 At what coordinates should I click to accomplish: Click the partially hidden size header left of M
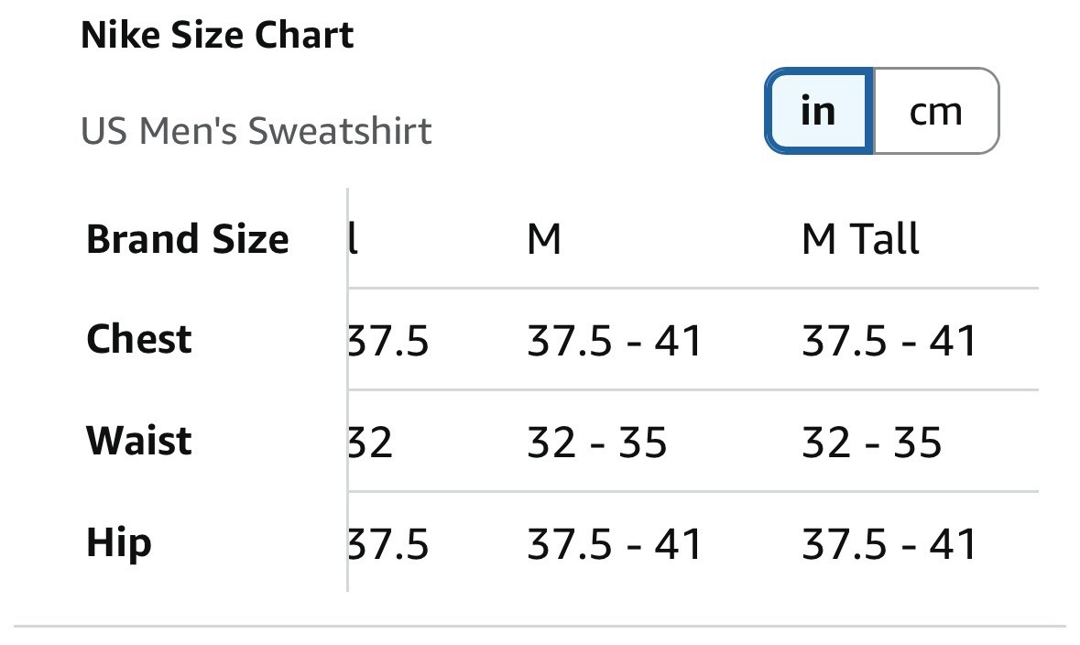(x=355, y=240)
